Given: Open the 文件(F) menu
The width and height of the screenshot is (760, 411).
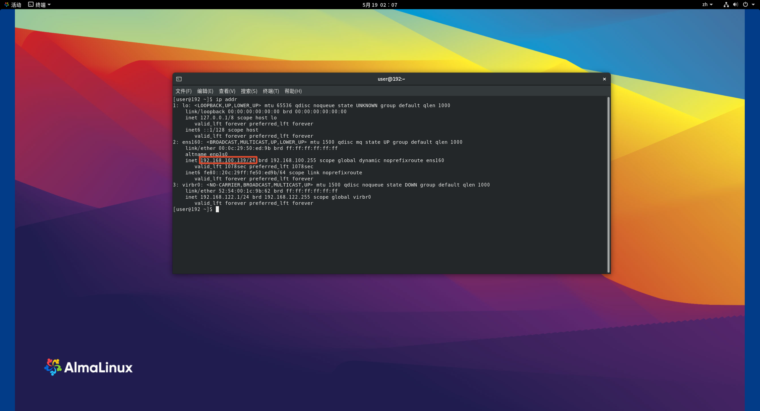Looking at the screenshot, I should pos(183,91).
